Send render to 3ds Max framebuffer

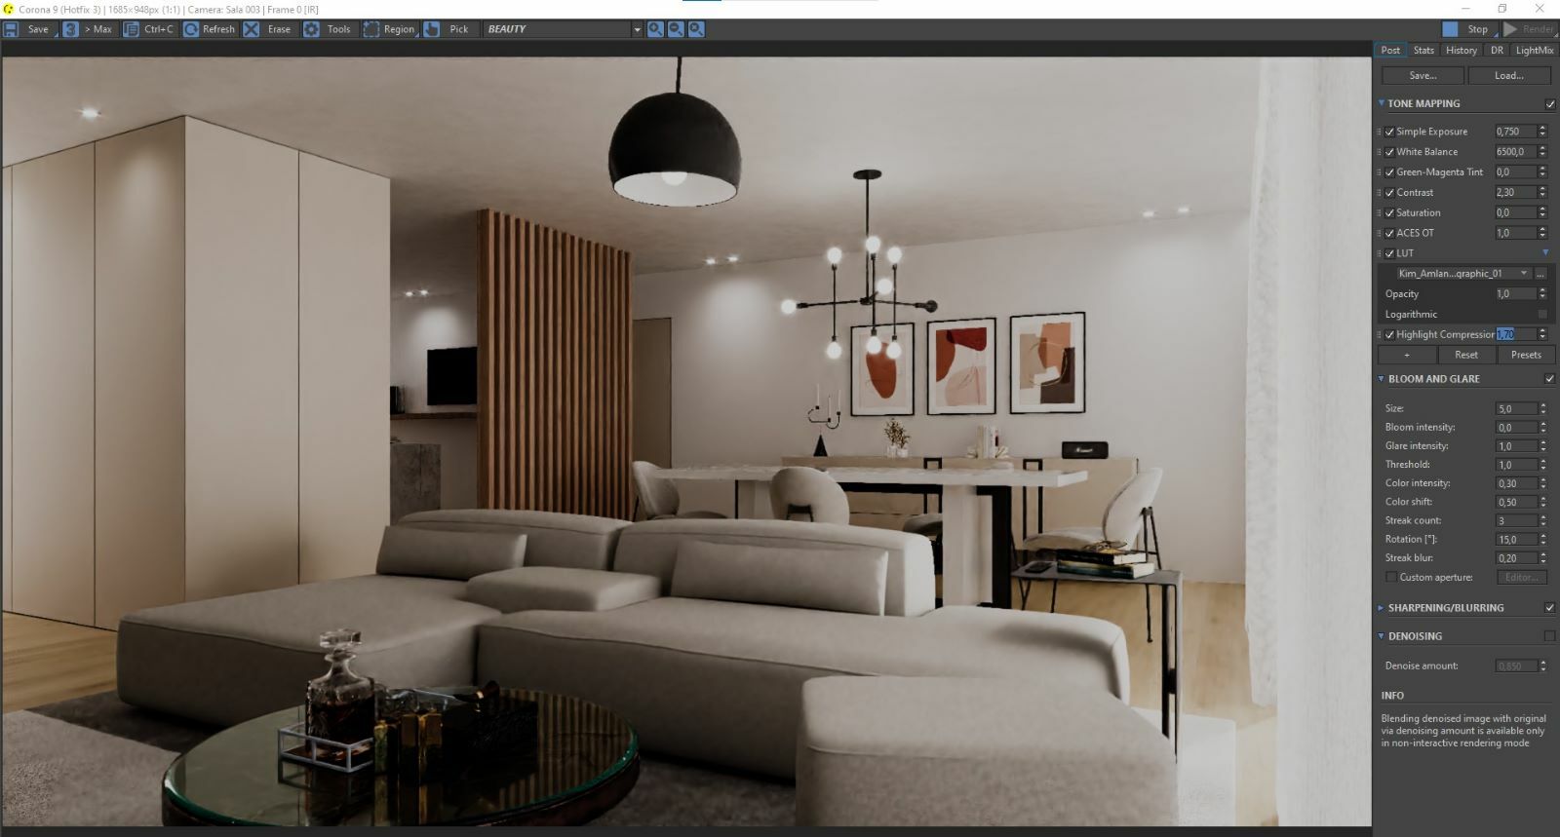71,29
